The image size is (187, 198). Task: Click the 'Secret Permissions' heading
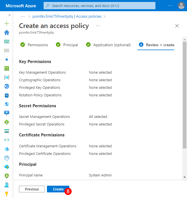[37, 106]
